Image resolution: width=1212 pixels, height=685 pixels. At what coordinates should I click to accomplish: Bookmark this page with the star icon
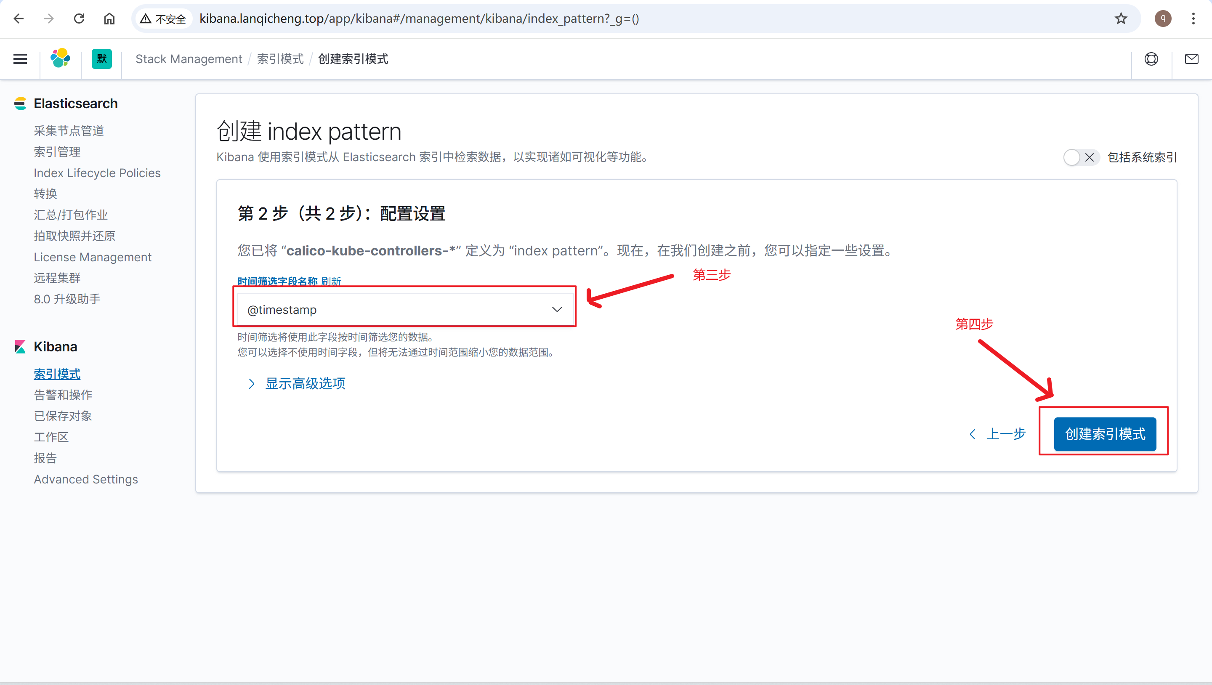[x=1121, y=19]
